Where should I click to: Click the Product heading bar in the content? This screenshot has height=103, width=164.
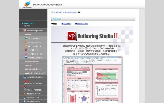click(x=93, y=19)
